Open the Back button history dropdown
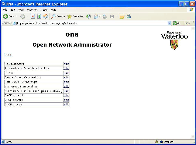Screen dimensions: 196x145 click(17, 16)
